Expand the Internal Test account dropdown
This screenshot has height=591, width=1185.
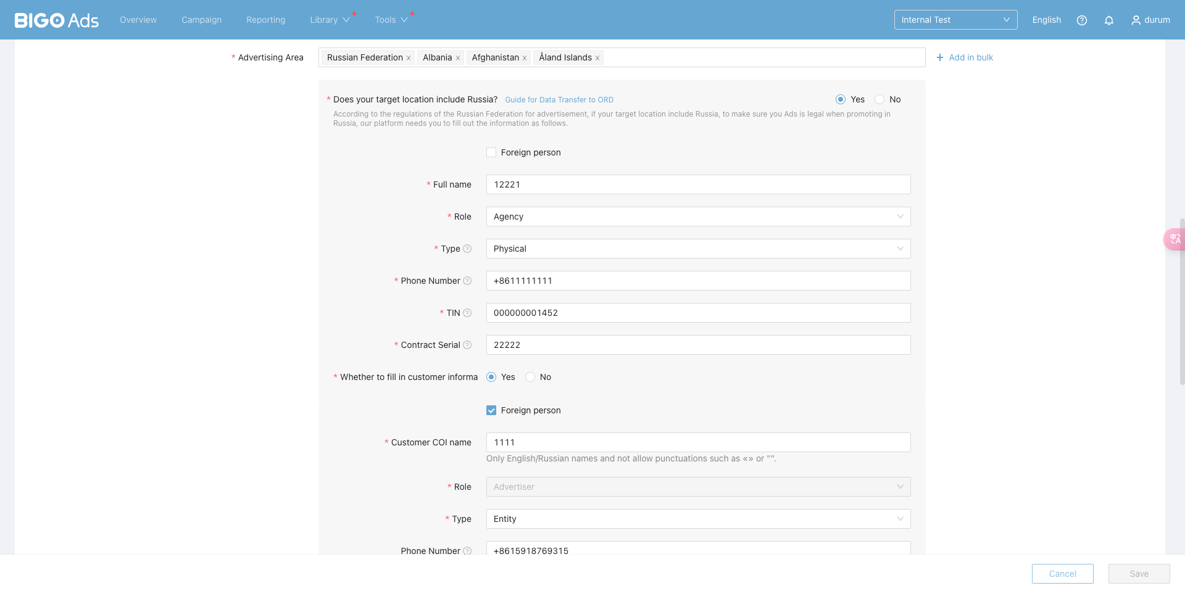click(x=955, y=20)
